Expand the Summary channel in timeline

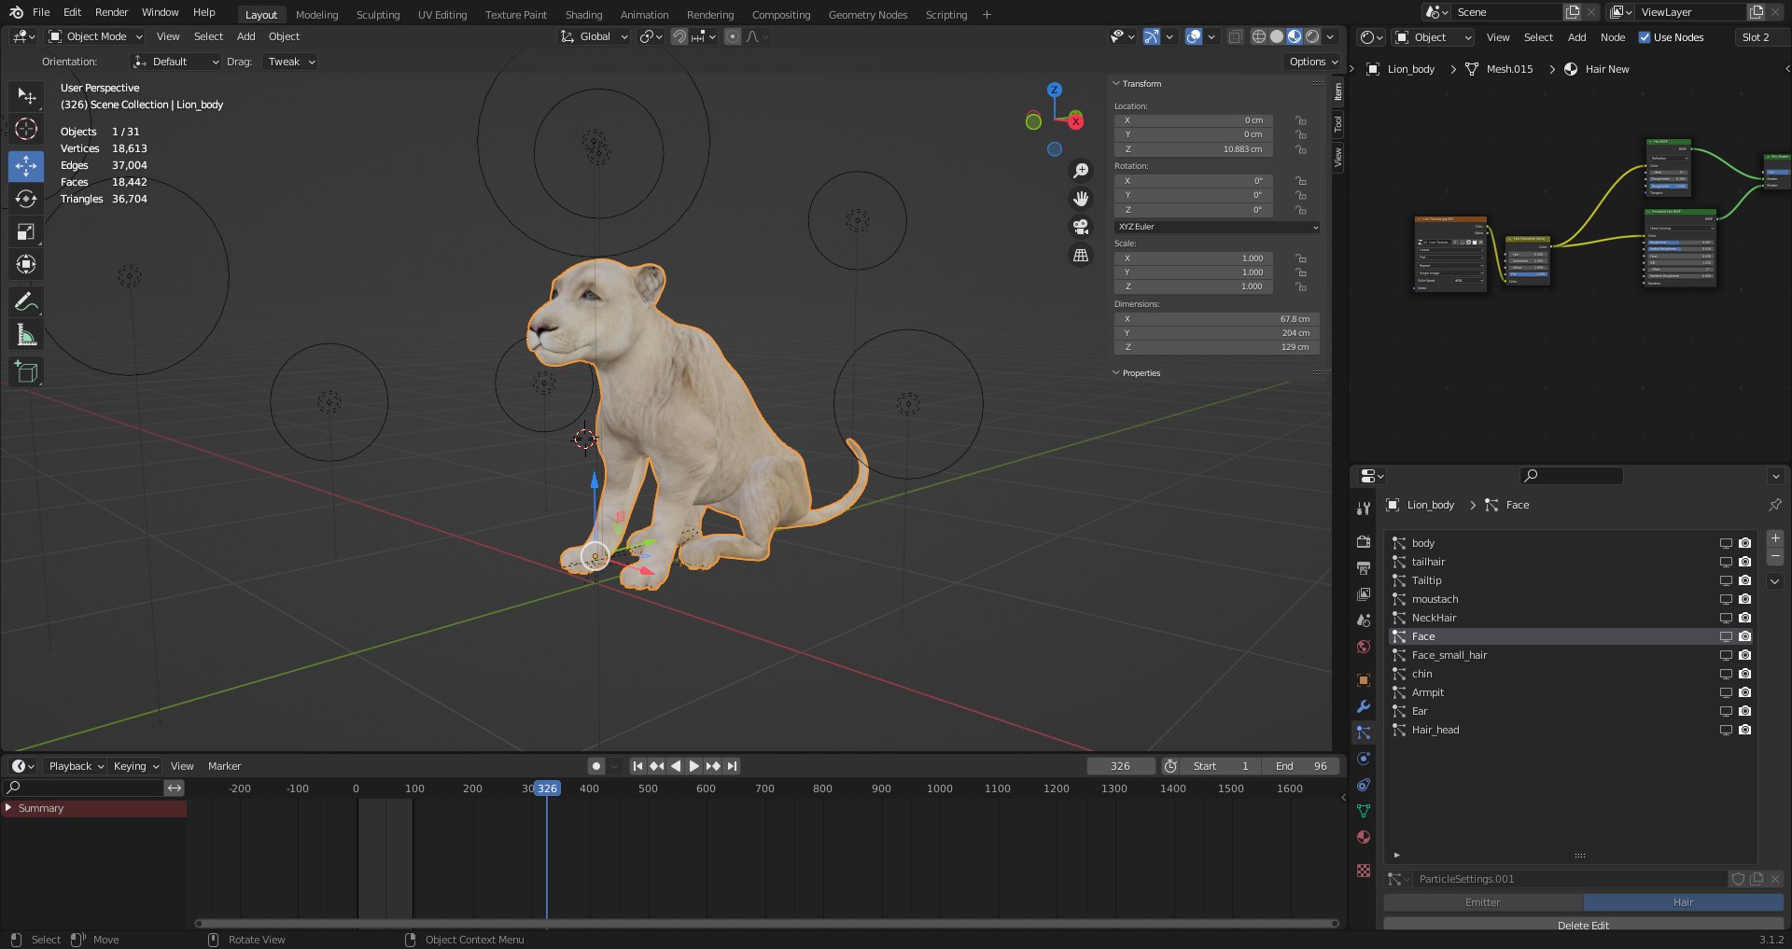(9, 808)
